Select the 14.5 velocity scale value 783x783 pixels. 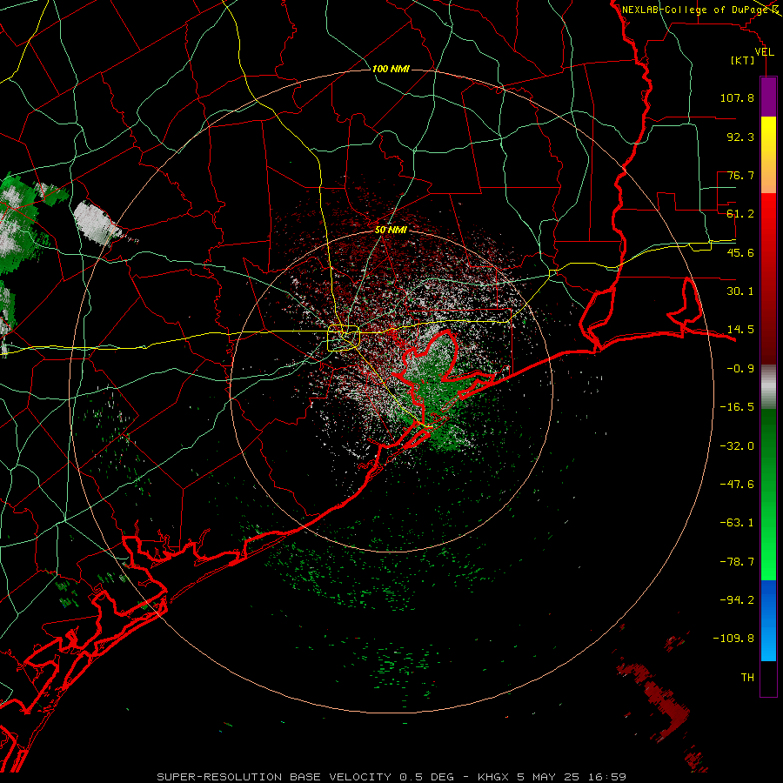740,330
